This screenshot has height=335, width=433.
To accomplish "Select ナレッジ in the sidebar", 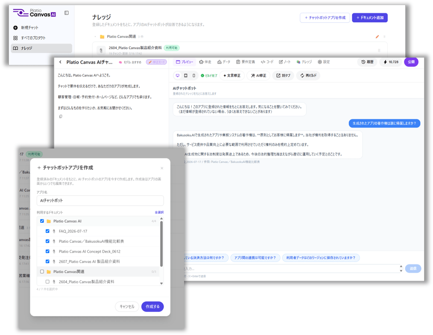I will [x=41, y=48].
